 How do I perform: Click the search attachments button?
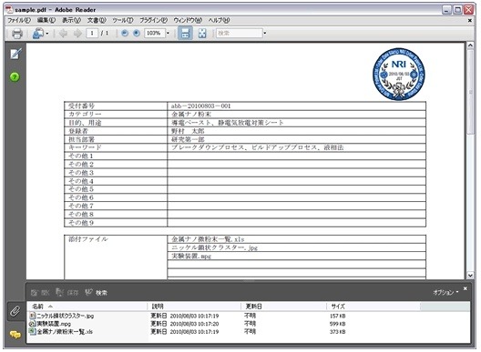(x=96, y=293)
